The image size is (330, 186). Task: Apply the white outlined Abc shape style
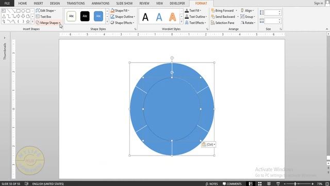71,16
